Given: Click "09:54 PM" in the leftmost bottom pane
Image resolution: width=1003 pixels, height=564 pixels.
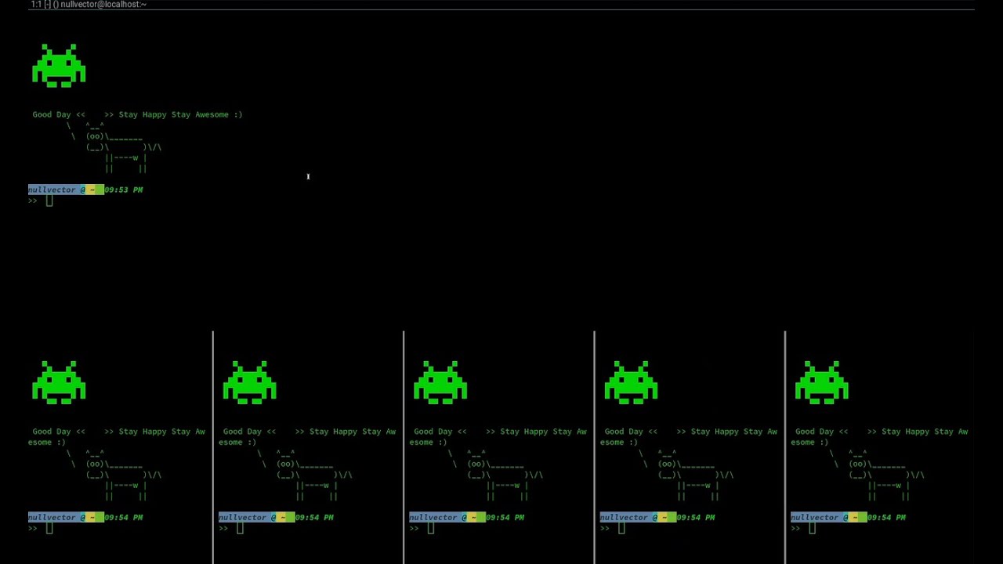Looking at the screenshot, I should pos(124,517).
